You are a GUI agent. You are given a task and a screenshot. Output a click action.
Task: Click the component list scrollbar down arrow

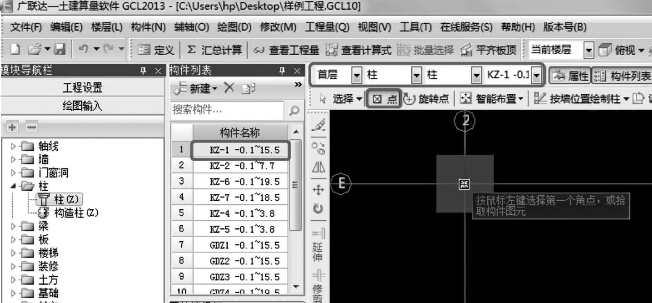point(296,287)
